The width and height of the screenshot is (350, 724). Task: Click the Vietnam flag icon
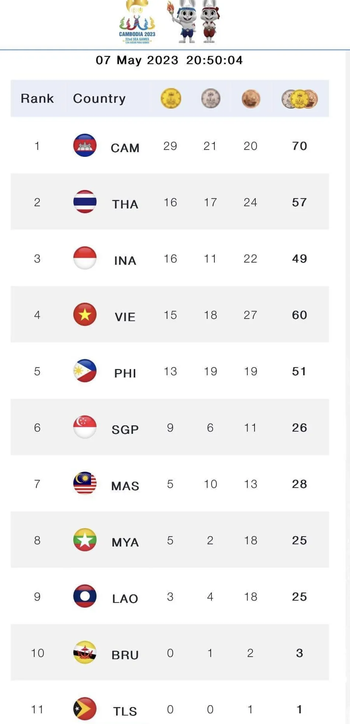tap(85, 314)
